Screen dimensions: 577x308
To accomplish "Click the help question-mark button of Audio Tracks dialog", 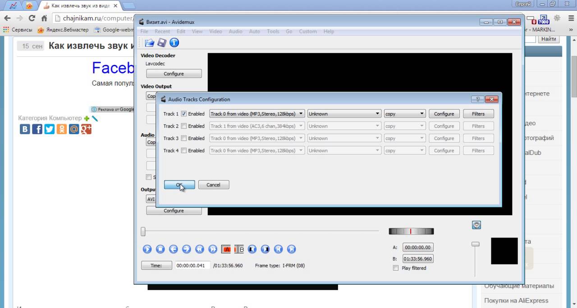I will pos(477,100).
